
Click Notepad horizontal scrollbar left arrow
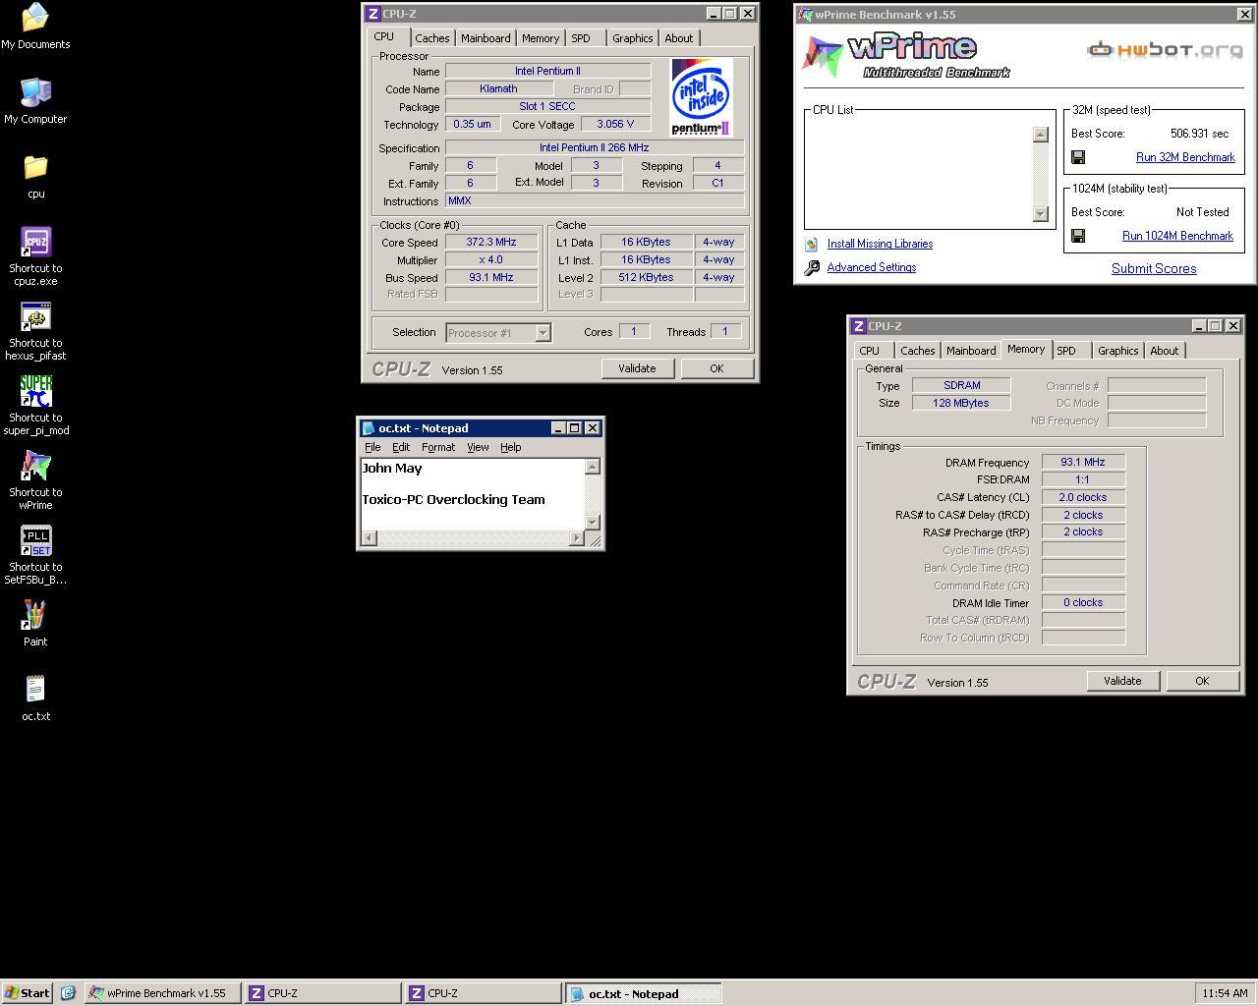coord(369,537)
